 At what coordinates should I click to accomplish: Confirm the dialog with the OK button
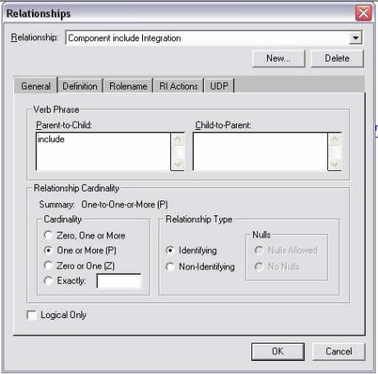click(x=278, y=352)
